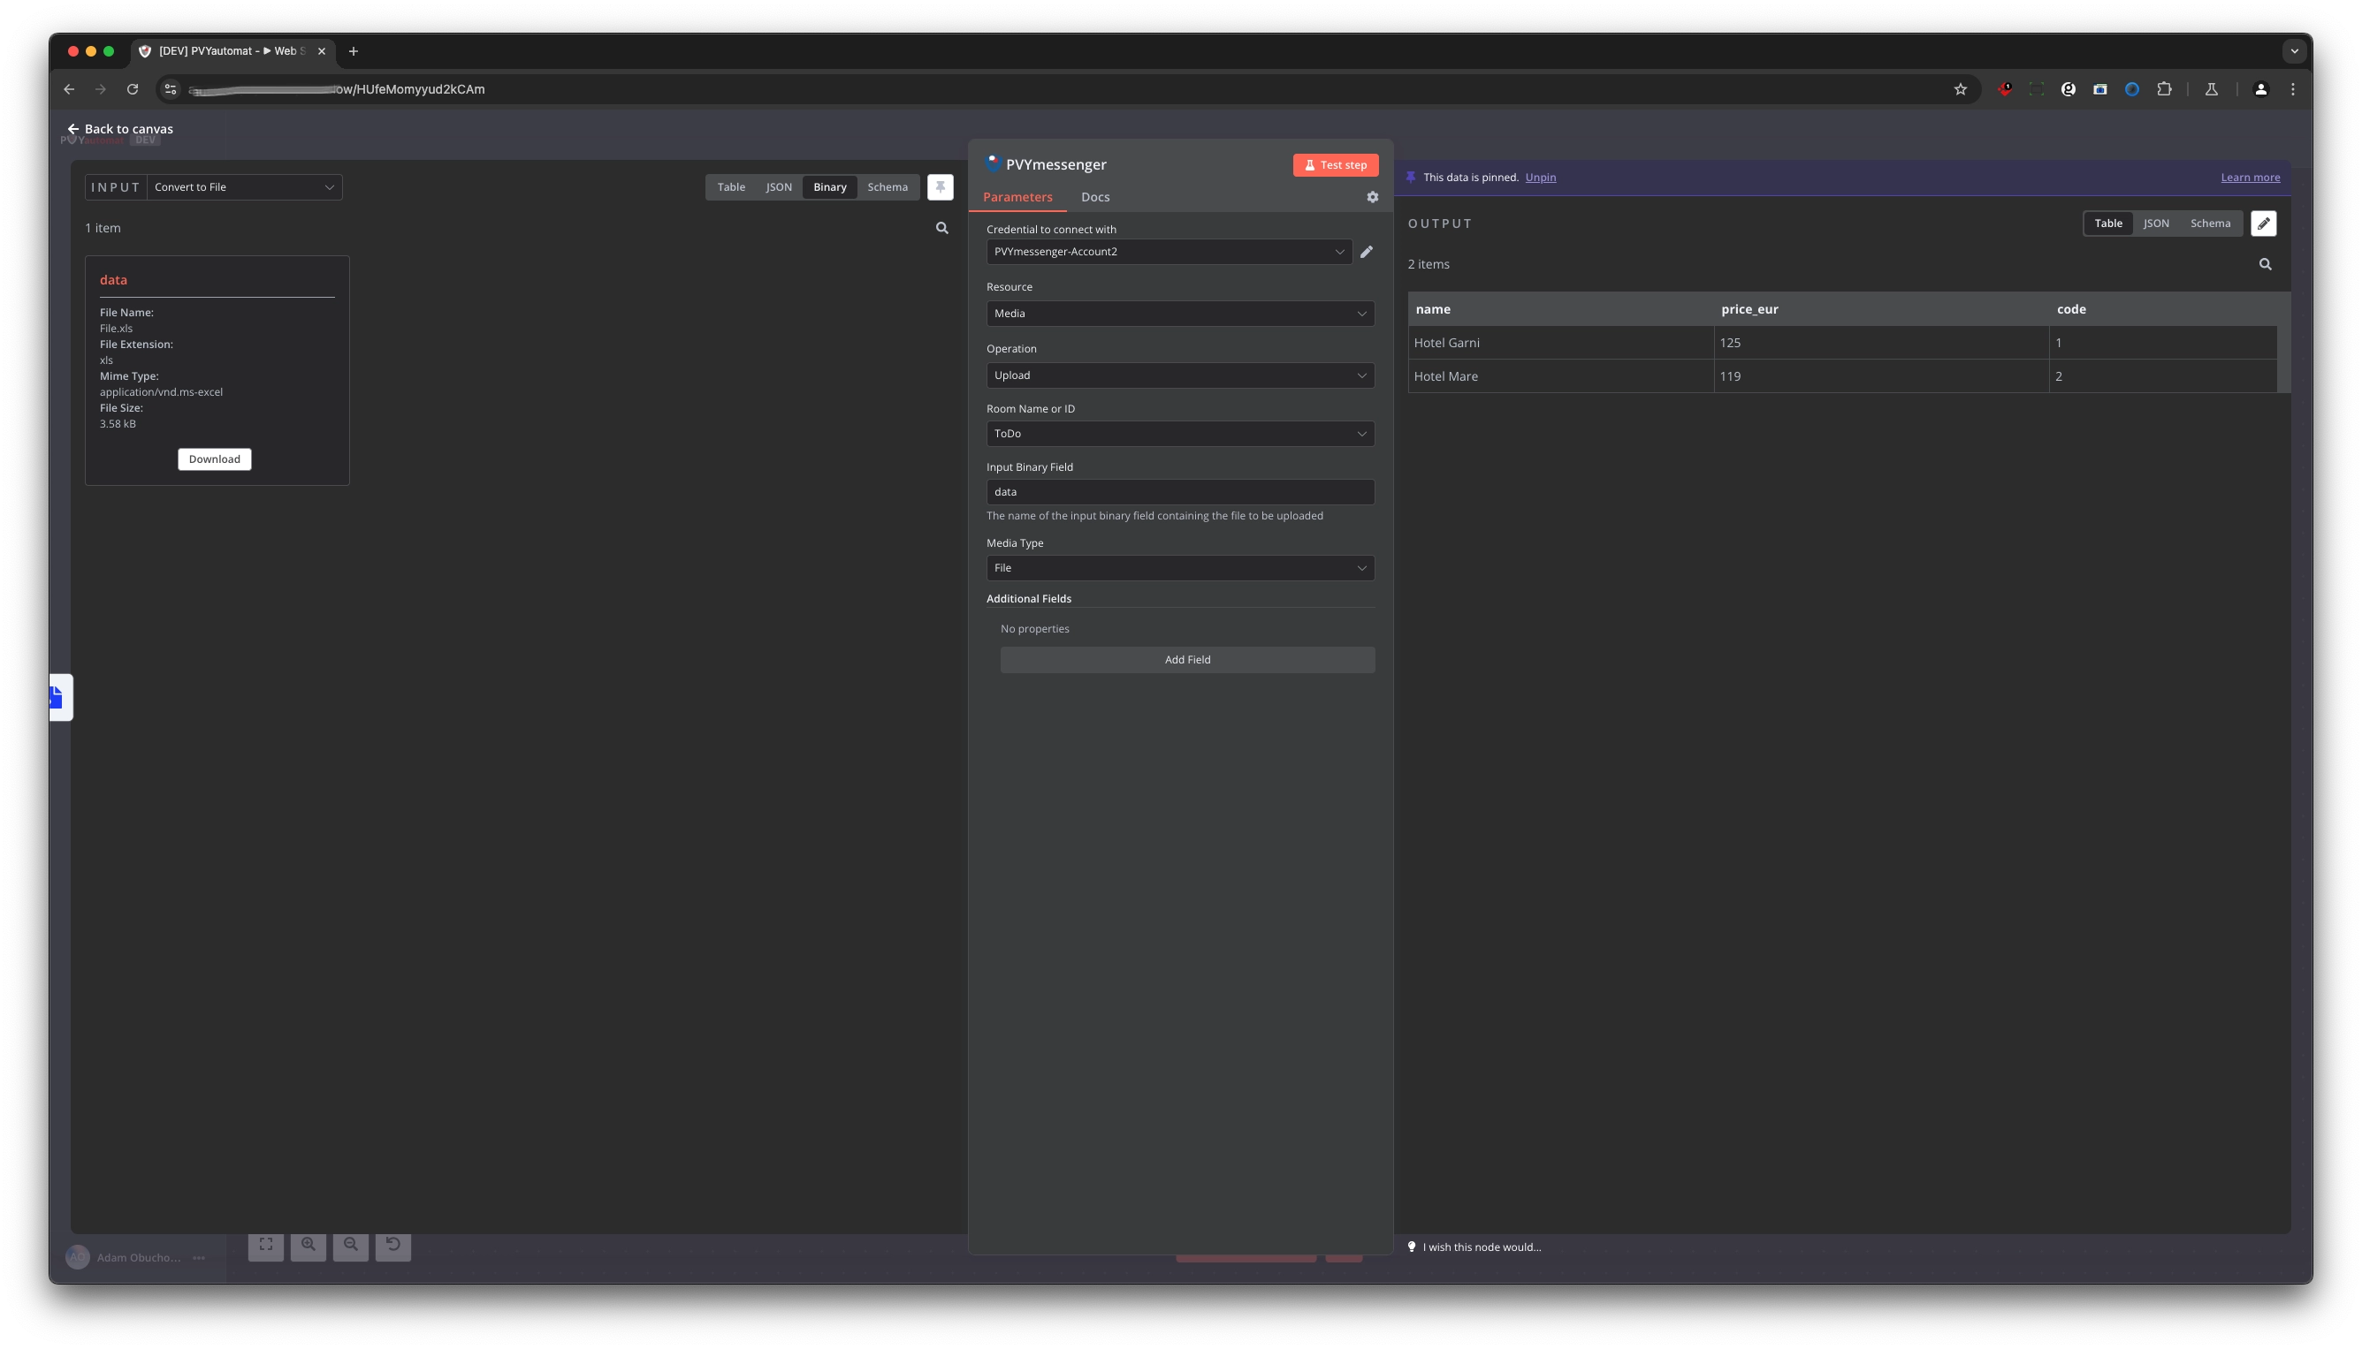Viewport: 2362px width, 1349px height.
Task: Toggle the input data pin icon
Action: [940, 187]
